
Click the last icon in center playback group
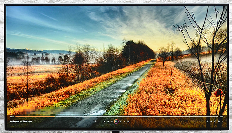point(128,121)
